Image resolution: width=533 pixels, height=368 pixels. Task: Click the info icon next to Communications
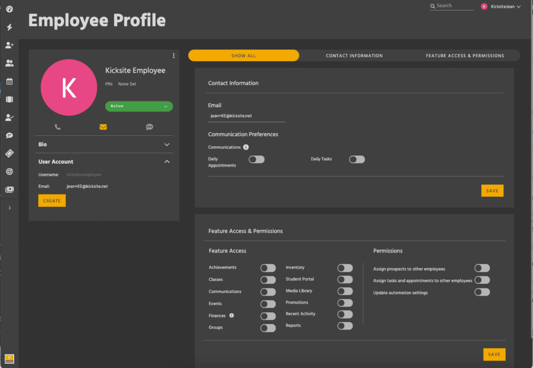tap(246, 147)
